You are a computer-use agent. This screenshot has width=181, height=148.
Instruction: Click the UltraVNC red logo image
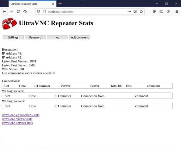tap(9, 23)
